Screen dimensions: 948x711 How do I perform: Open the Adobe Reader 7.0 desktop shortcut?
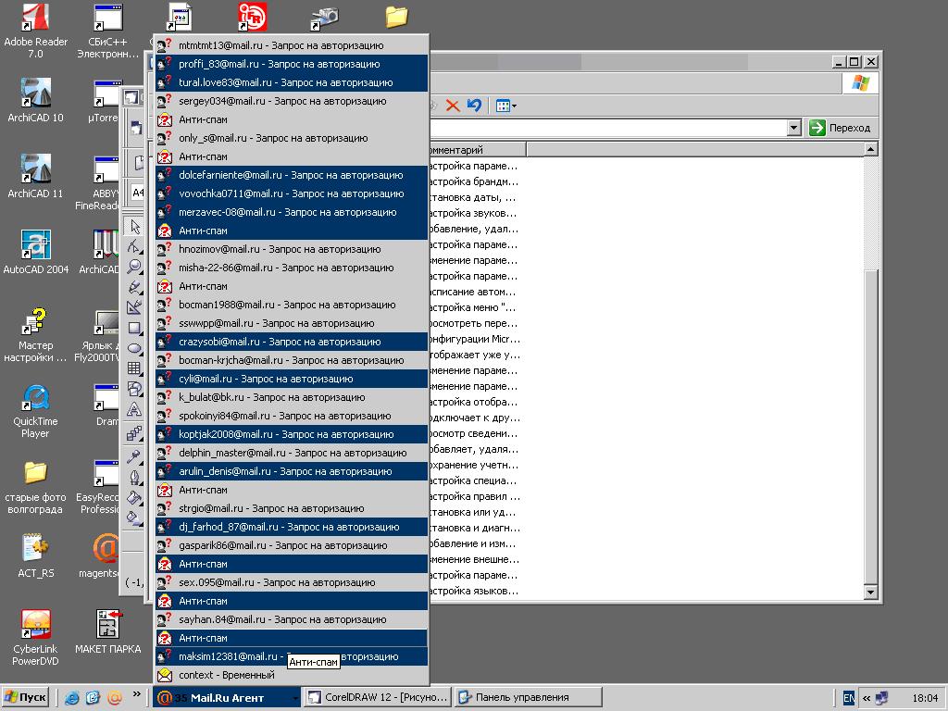point(36,31)
